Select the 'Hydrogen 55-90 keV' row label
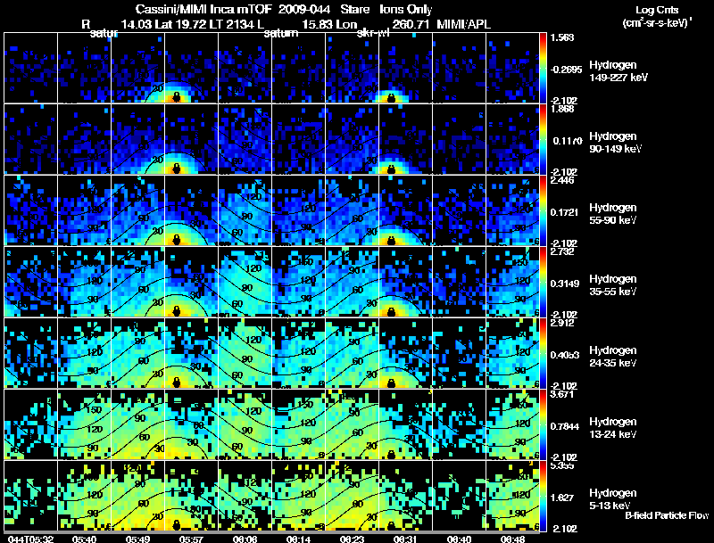The height and width of the screenshot is (543, 714). coord(613,214)
